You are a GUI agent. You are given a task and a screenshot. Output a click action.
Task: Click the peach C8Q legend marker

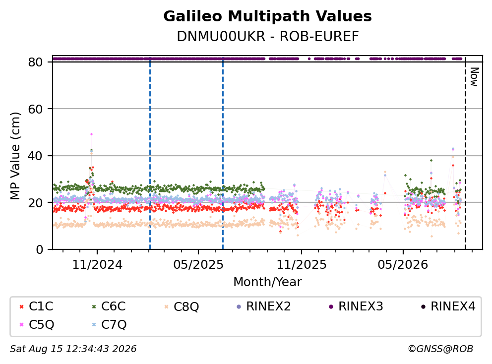[166, 306]
